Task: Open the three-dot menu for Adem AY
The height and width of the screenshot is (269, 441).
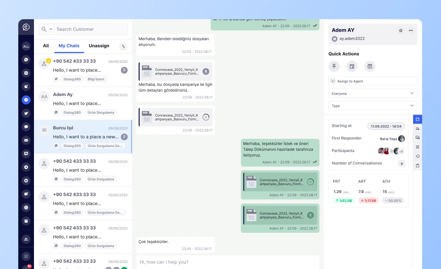Action: 411,30
